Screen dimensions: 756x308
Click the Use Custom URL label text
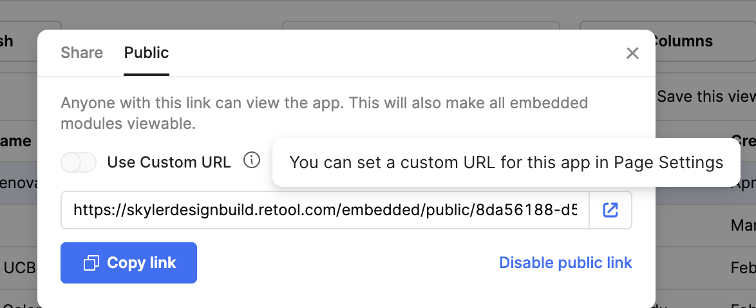(x=169, y=162)
